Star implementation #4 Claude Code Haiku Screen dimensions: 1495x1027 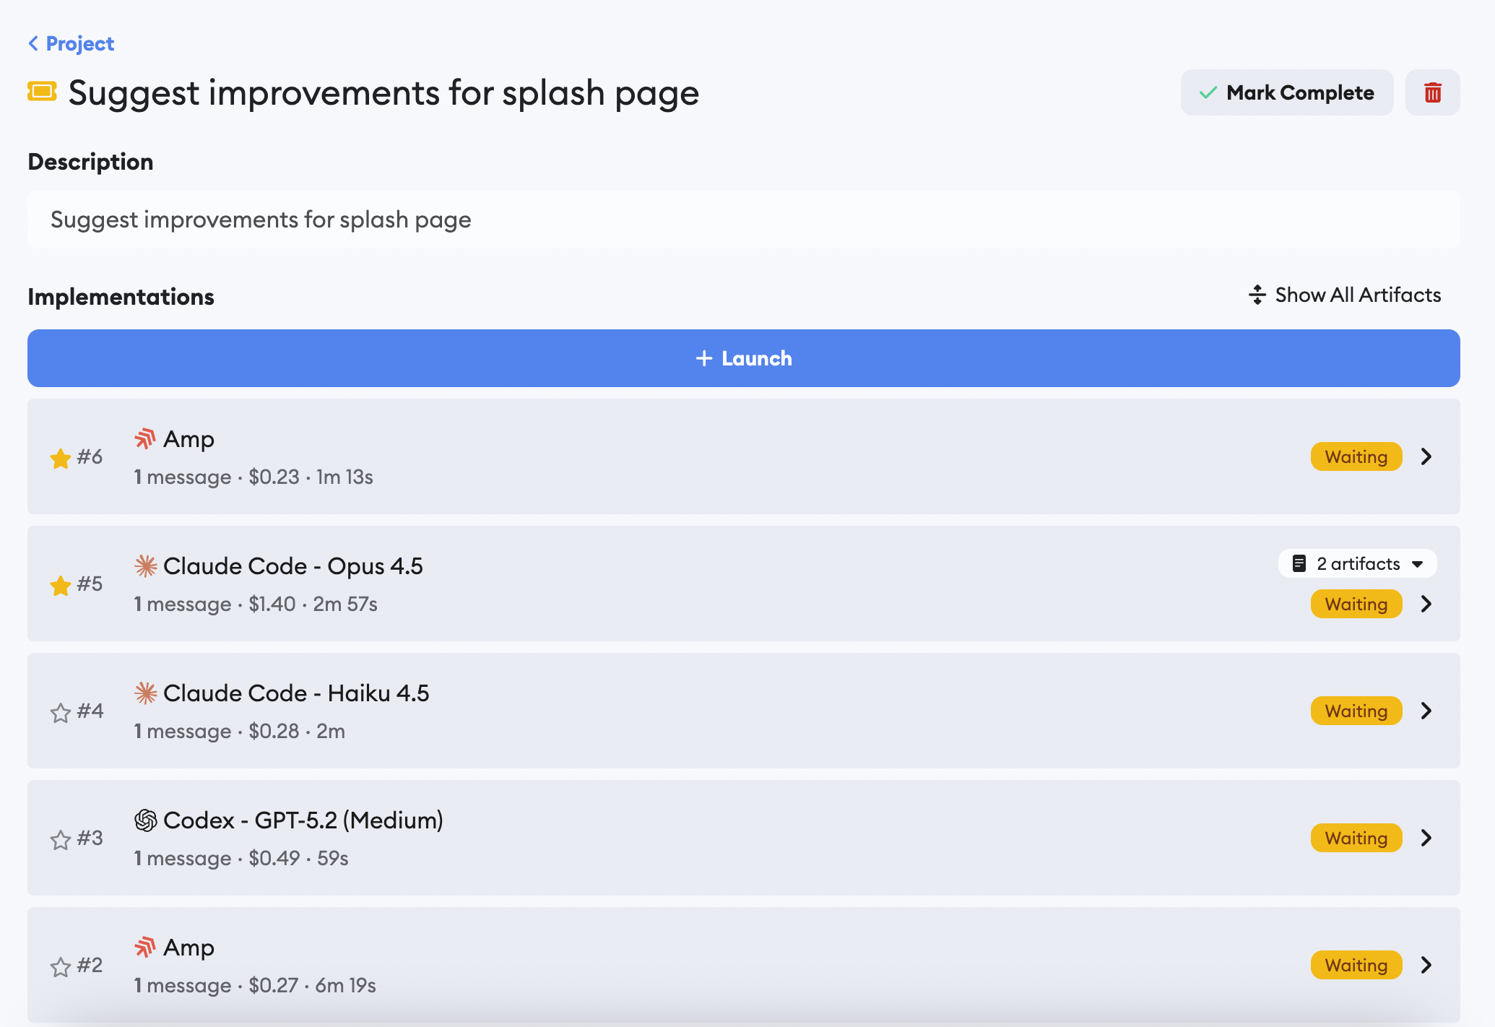pyautogui.click(x=61, y=712)
